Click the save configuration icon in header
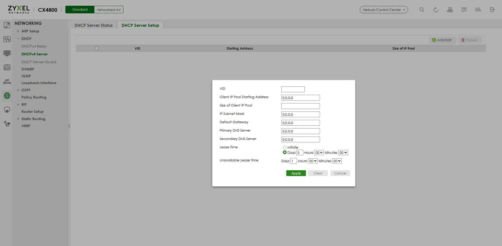 coord(450,10)
